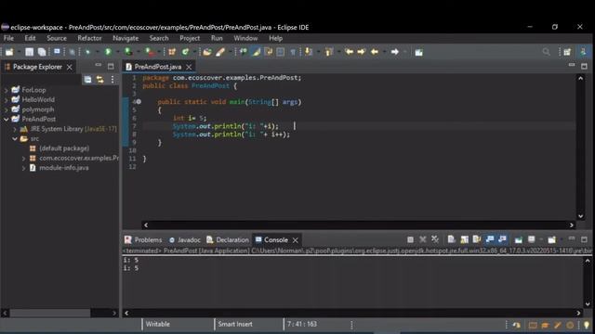Expand the polymorph project
595x334 pixels.
click(x=7, y=109)
